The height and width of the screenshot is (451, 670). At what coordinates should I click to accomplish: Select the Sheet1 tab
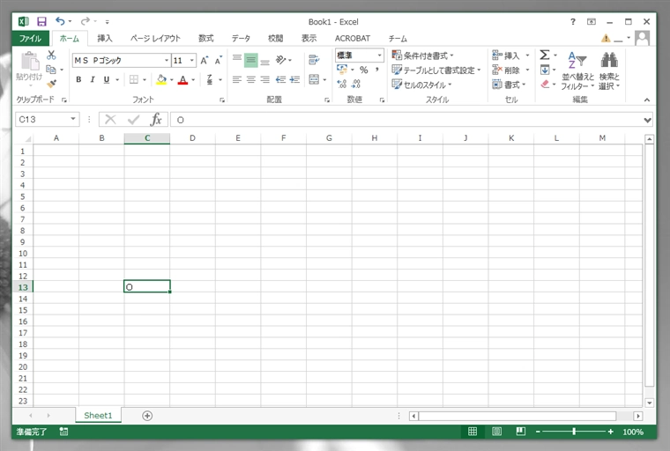(x=98, y=415)
